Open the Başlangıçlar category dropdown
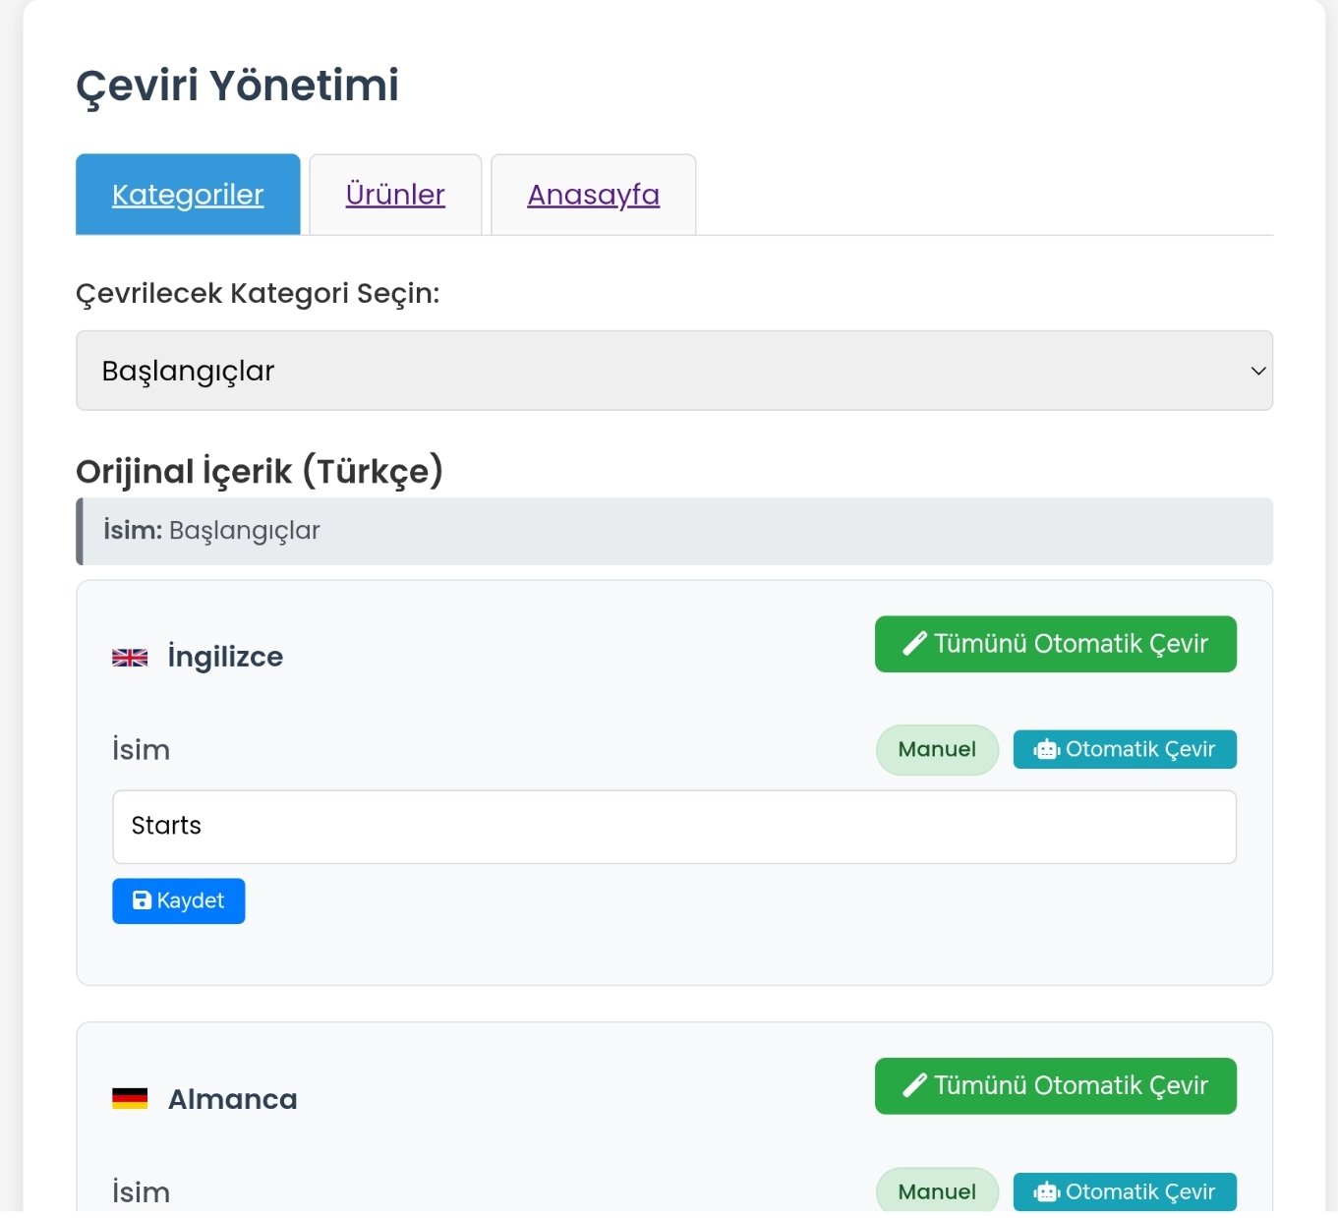The image size is (1338, 1218). [x=674, y=371]
